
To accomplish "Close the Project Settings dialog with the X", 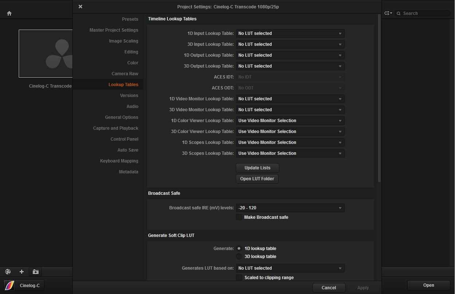I will click(80, 7).
